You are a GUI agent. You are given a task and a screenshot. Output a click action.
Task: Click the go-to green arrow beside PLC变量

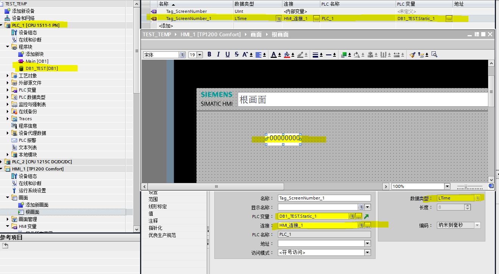tap(366, 216)
